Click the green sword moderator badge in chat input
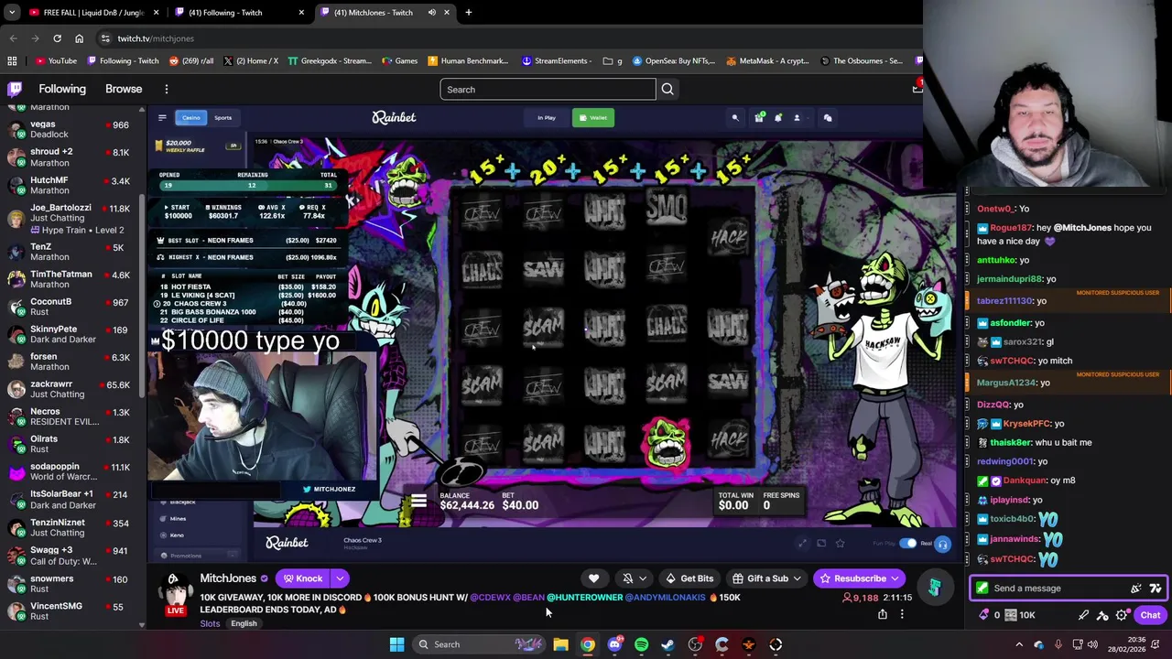The image size is (1172, 659). [982, 589]
